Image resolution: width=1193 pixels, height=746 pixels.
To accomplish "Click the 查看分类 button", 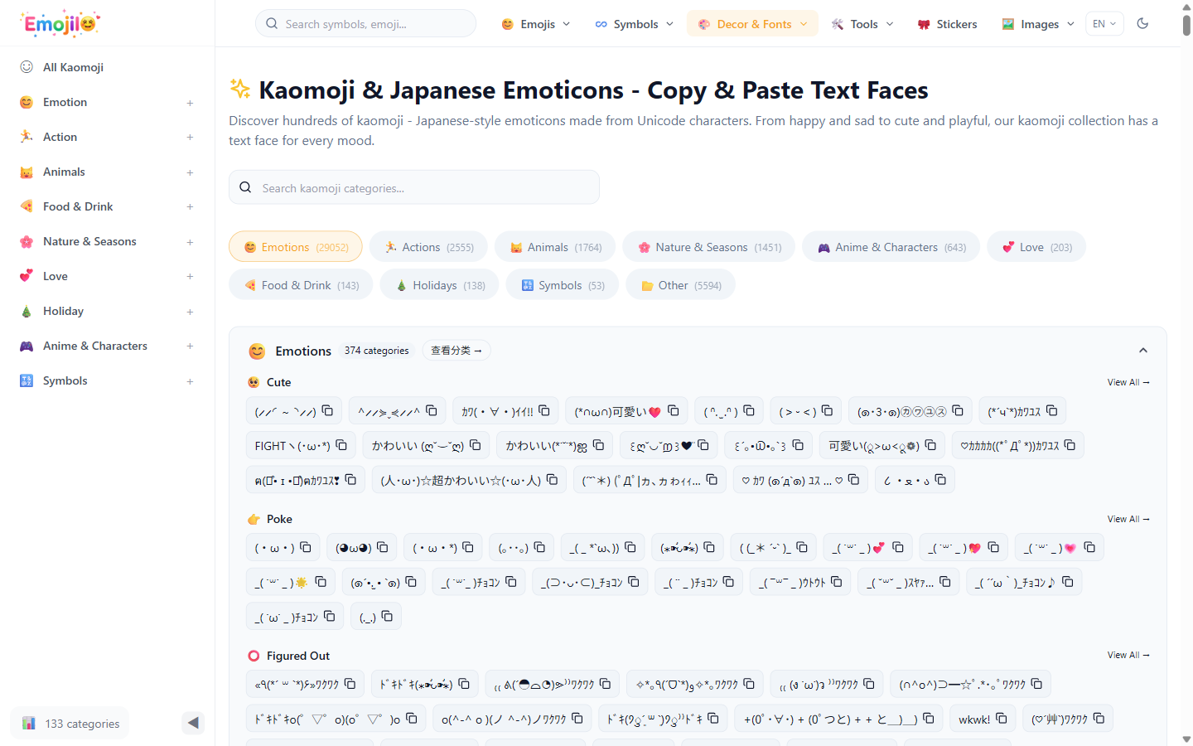I will (456, 351).
